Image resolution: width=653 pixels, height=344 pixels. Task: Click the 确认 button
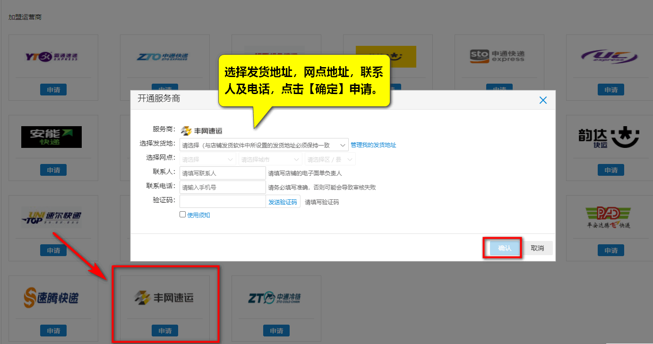click(x=505, y=248)
